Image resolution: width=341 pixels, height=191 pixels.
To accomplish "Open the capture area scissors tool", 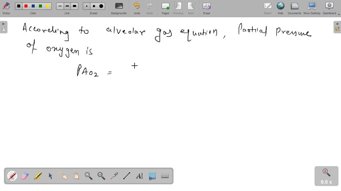I will (x=152, y=176).
